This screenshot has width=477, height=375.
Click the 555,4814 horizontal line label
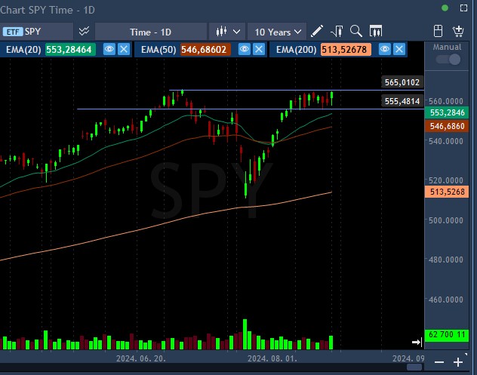tap(402, 101)
